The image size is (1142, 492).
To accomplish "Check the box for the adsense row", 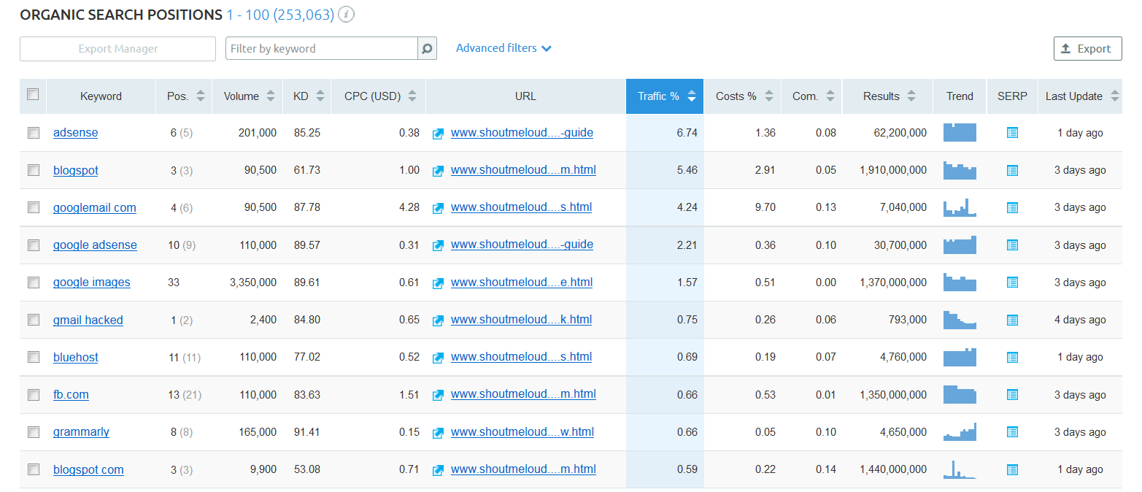I will 34,133.
